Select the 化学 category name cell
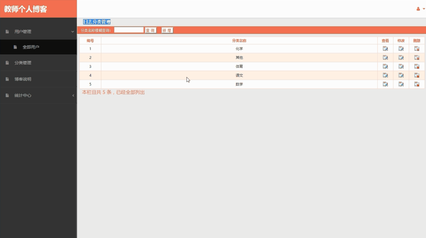Screen dimensions: 426x238 coord(240,49)
